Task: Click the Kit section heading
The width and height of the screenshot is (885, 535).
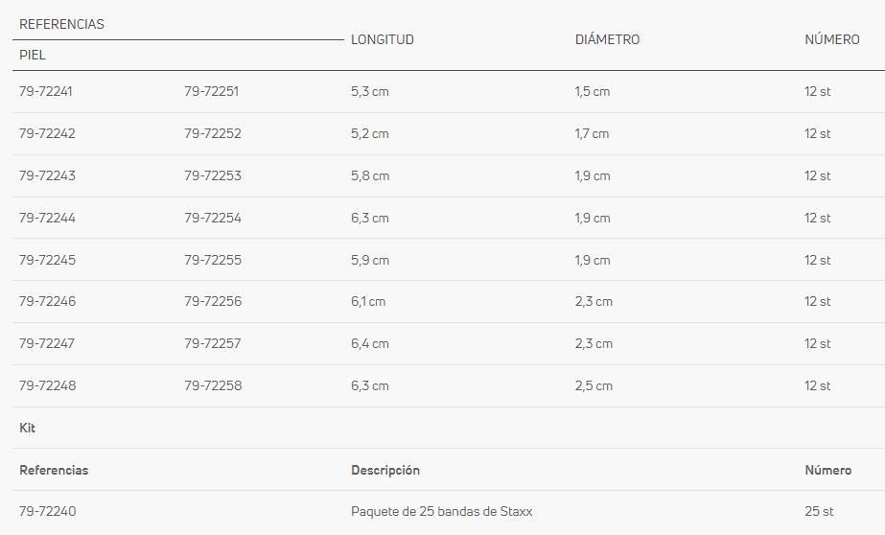Action: [27, 428]
